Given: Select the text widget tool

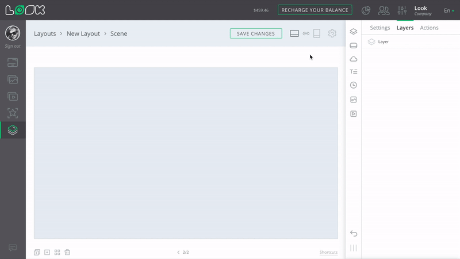Looking at the screenshot, I should pyautogui.click(x=354, y=72).
